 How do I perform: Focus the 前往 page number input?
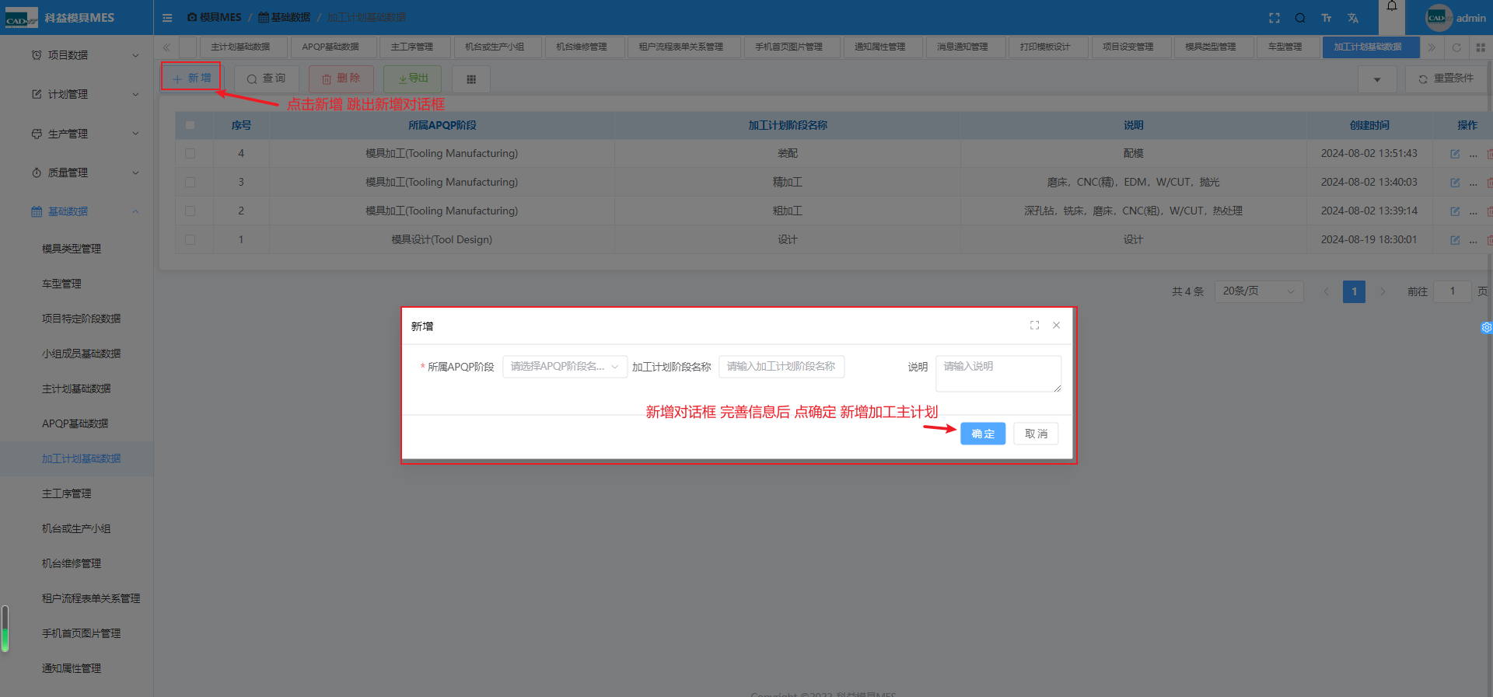(1452, 291)
